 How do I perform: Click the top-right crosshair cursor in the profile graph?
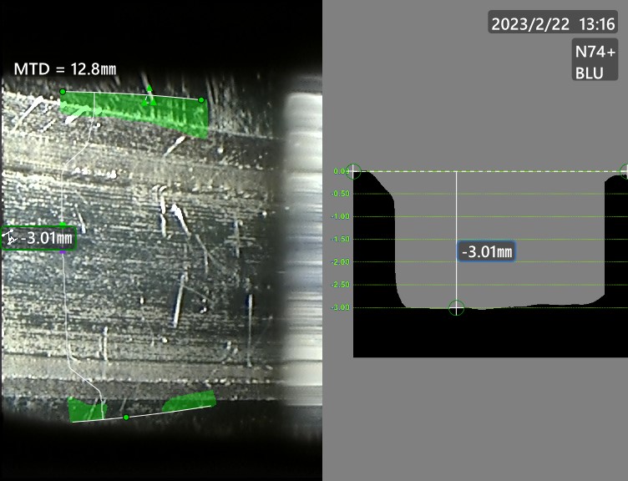624,172
